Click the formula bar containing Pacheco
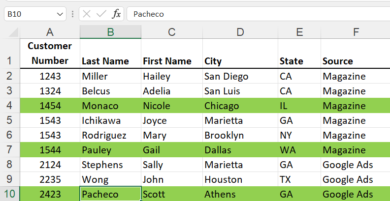This screenshot has width=390, height=201. click(258, 14)
